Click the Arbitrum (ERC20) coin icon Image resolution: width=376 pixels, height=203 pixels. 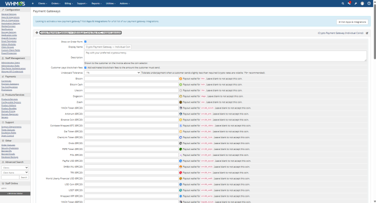point(180,114)
